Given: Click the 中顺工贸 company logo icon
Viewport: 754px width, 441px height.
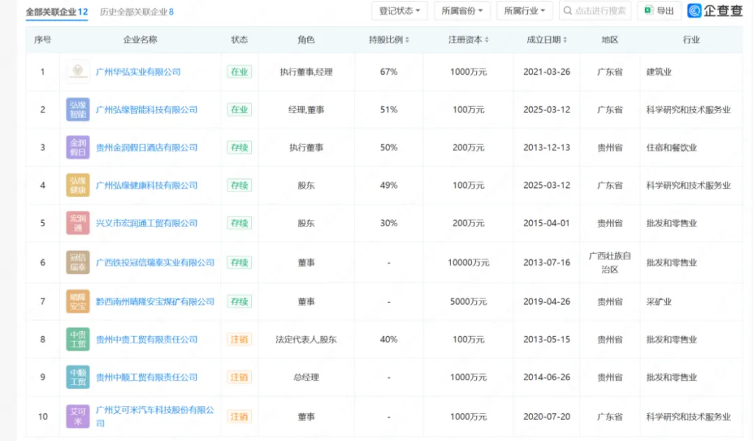Looking at the screenshot, I should point(77,377).
